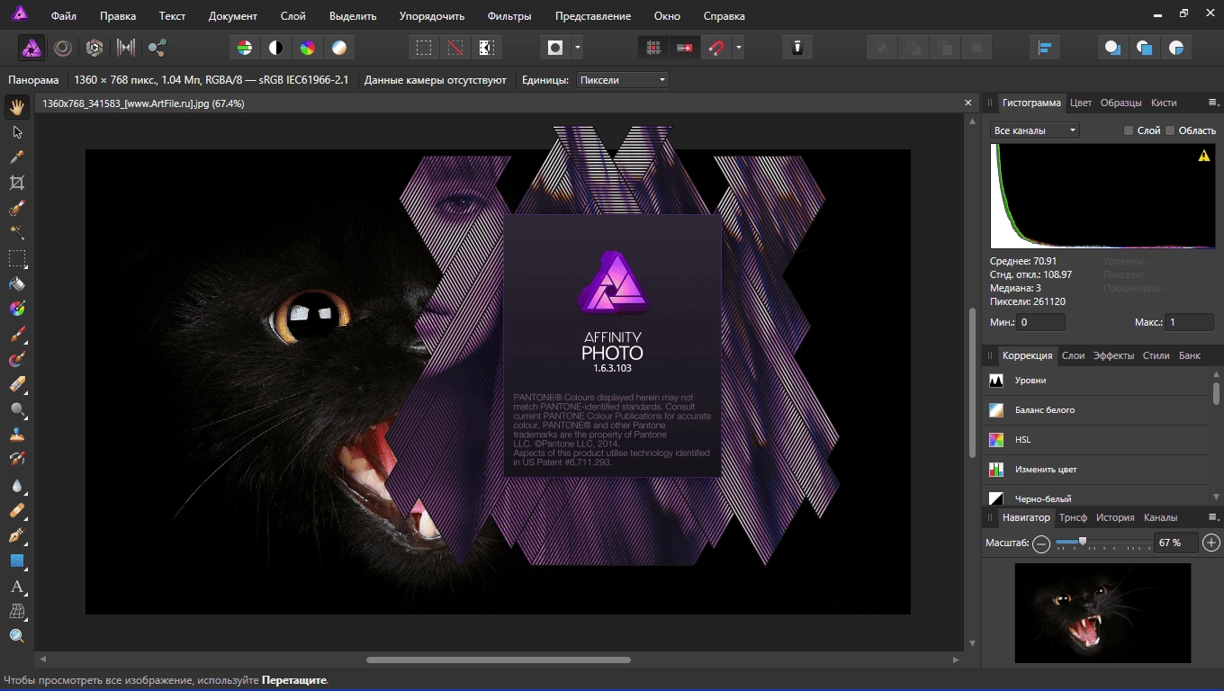Viewport: 1224px width, 691px height.
Task: Select the Selection Brush tool
Action: tap(17, 208)
